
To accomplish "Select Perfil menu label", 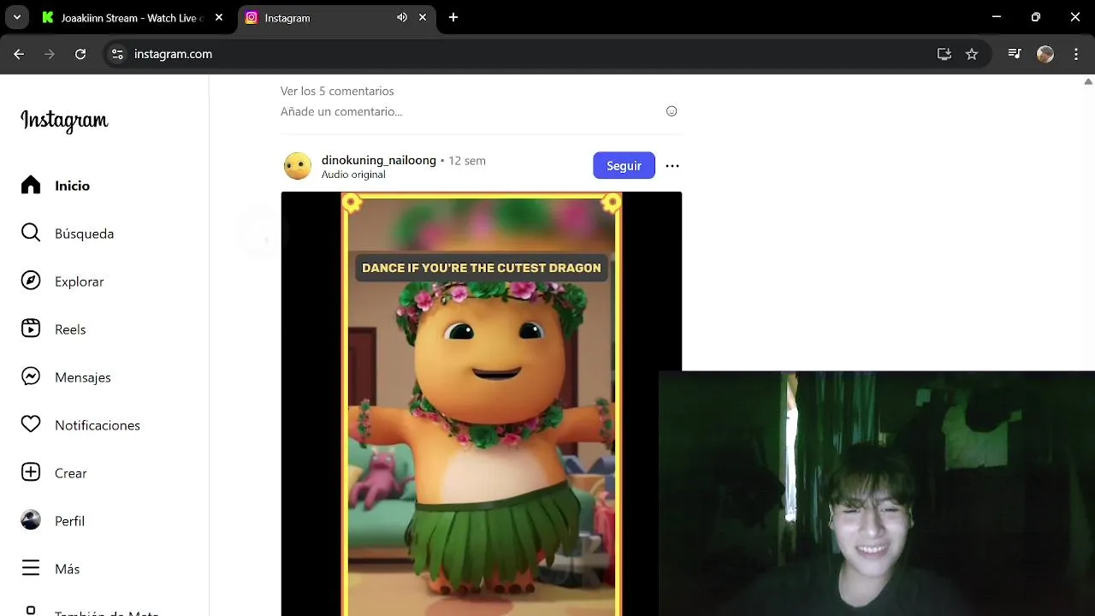I will (69, 521).
